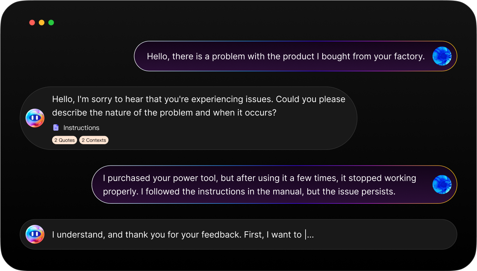
Task: Click the bot avatar in the typing row
Action: point(35,234)
